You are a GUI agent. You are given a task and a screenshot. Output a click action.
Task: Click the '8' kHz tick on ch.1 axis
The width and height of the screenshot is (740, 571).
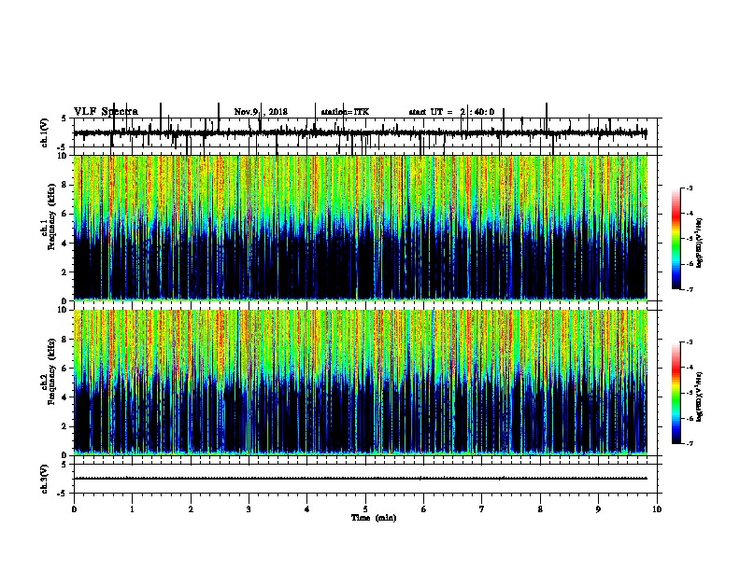[65, 185]
